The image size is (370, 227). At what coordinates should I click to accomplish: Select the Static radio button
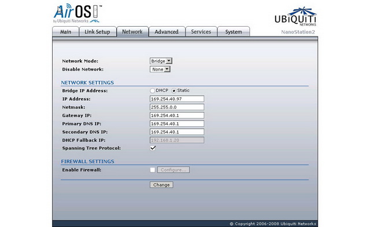174,90
